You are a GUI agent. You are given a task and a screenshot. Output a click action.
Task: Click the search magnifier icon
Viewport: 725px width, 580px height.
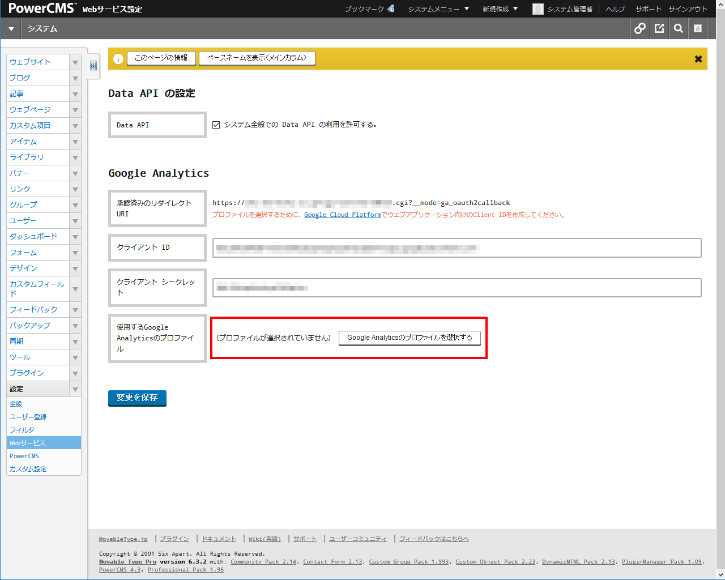tap(679, 28)
